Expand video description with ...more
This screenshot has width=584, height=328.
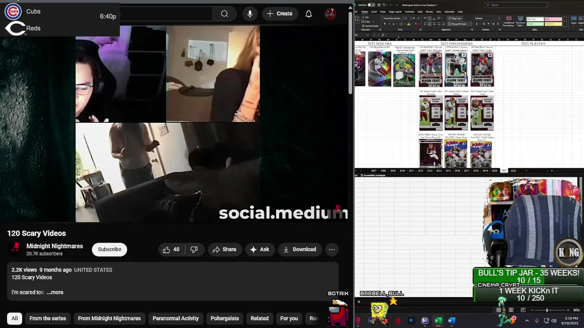tap(55, 292)
